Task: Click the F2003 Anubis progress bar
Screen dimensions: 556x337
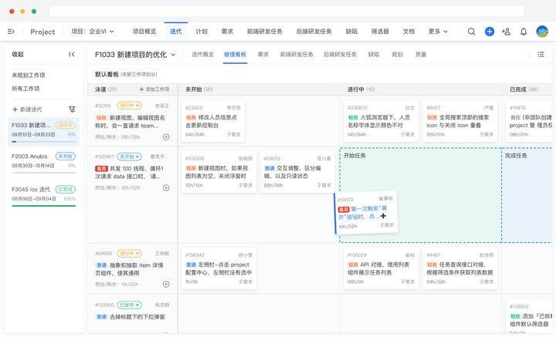Action: 43,173
